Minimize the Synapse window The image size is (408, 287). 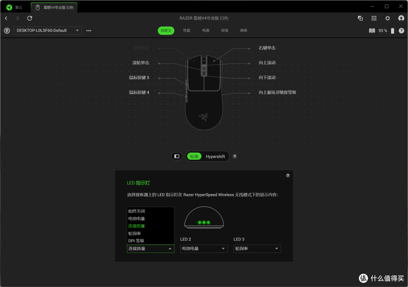pos(372,6)
